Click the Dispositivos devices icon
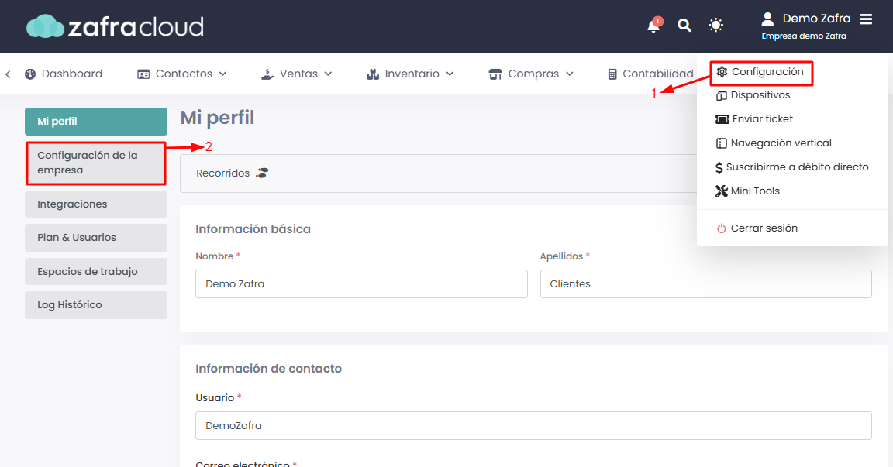Image resolution: width=893 pixels, height=467 pixels. coord(721,95)
